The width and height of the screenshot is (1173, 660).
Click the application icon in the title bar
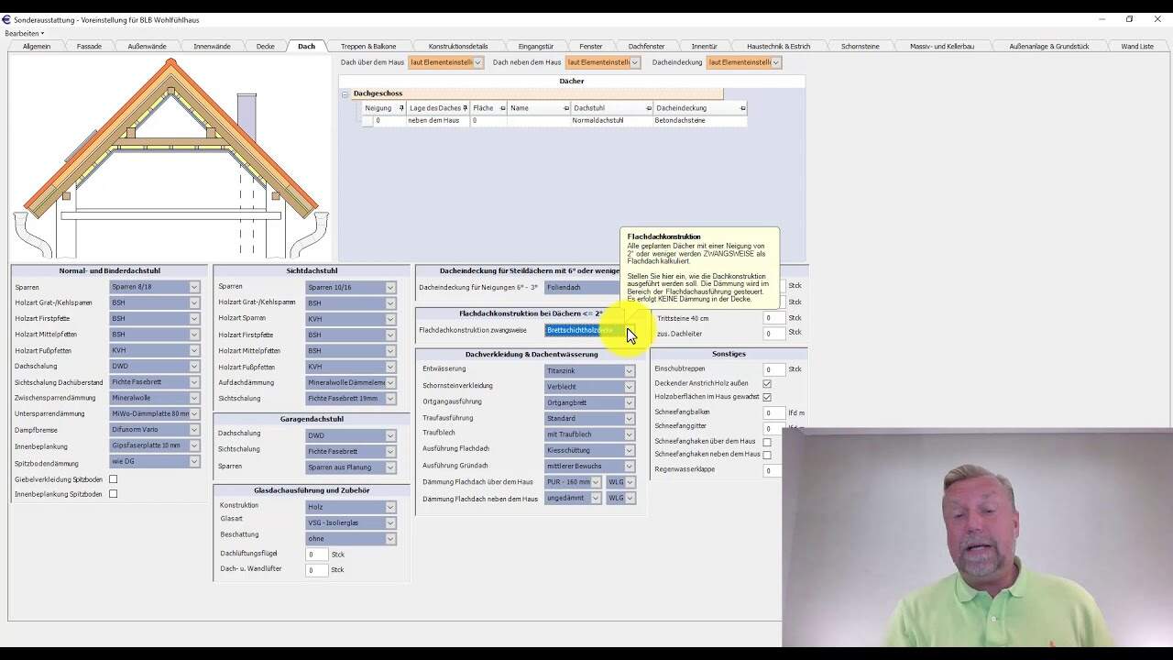click(6, 19)
